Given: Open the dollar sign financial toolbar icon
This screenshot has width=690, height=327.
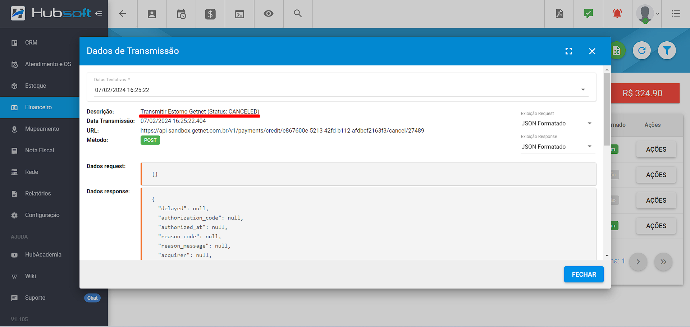Looking at the screenshot, I should [x=210, y=14].
